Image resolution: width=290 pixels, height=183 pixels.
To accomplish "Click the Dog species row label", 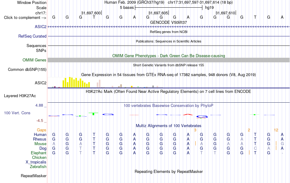I will pos(43,148).
